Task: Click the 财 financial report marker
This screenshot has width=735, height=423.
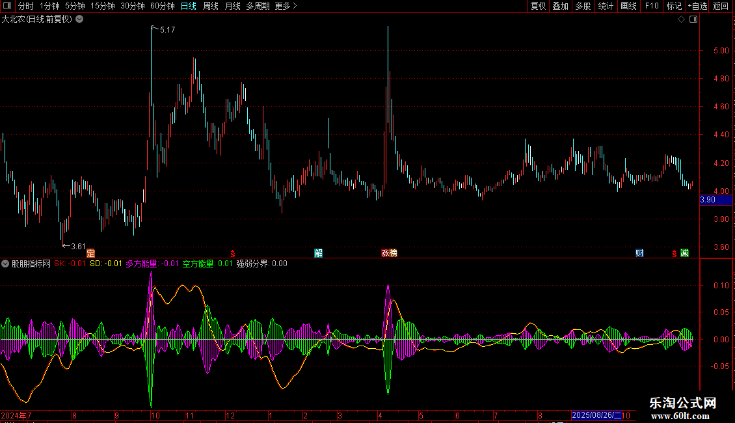Action: tap(640, 252)
